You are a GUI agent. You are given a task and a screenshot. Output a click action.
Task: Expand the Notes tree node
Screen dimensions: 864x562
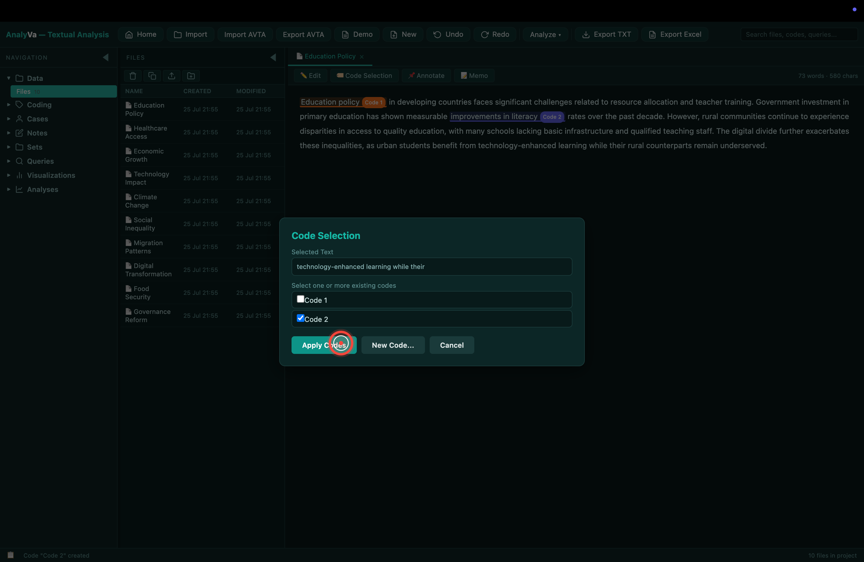9,133
